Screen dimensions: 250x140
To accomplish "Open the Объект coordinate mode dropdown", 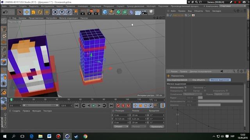I will coord(121,126).
